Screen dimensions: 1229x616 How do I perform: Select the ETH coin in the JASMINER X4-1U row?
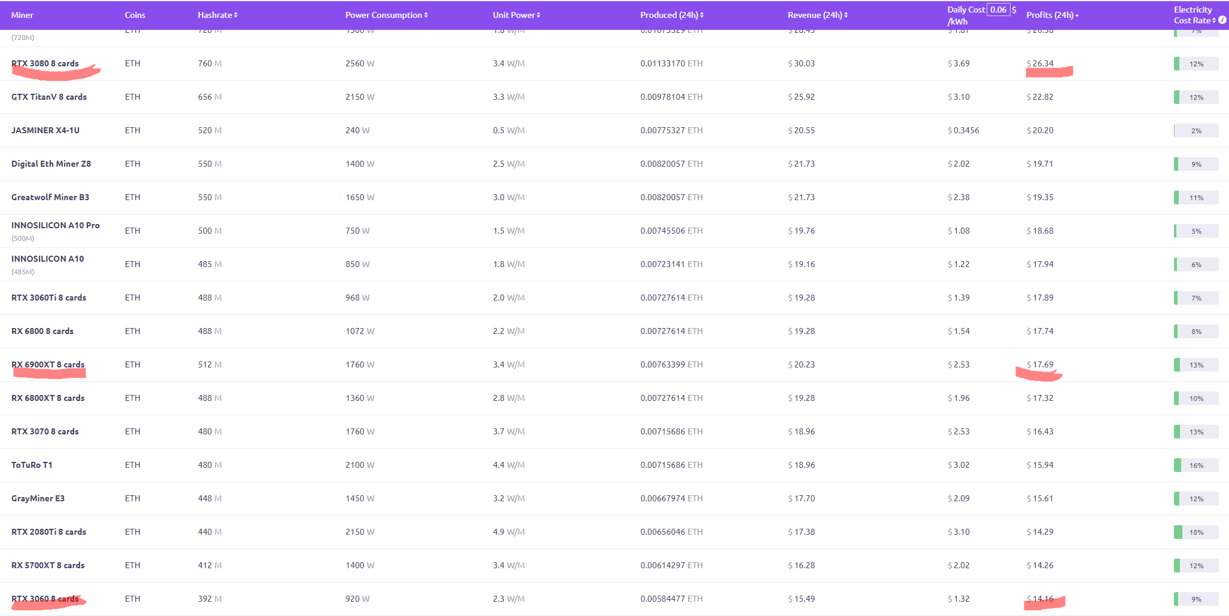point(133,130)
